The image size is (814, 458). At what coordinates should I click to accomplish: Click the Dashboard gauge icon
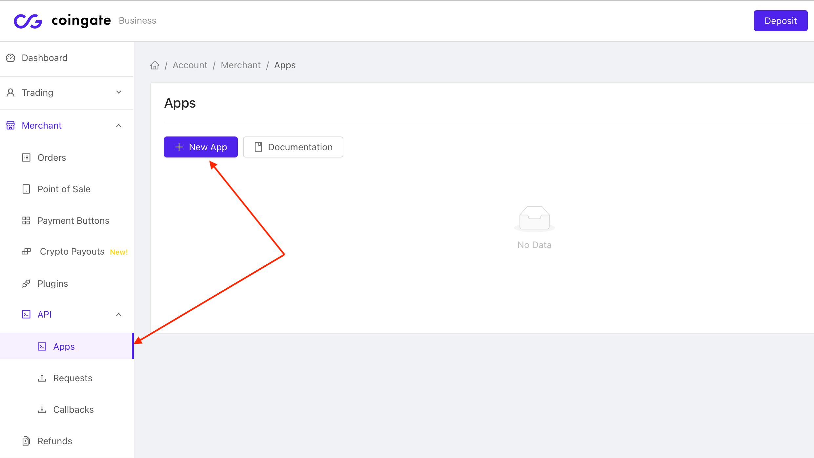point(10,58)
